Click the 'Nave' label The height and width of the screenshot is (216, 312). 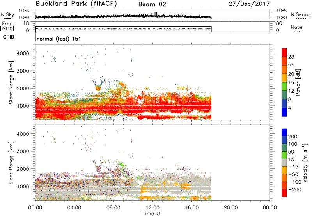click(x=297, y=27)
